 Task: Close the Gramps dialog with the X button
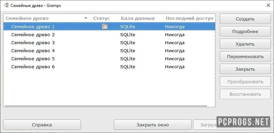pos(268,5)
